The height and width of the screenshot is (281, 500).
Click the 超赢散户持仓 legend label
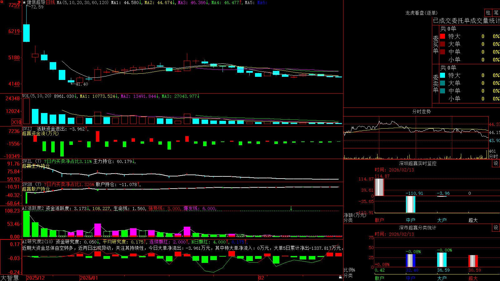point(36,189)
